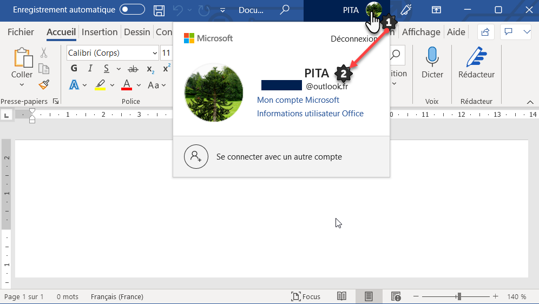Image resolution: width=539 pixels, height=304 pixels.
Task: Toggle subscript formatting
Action: [x=150, y=69]
